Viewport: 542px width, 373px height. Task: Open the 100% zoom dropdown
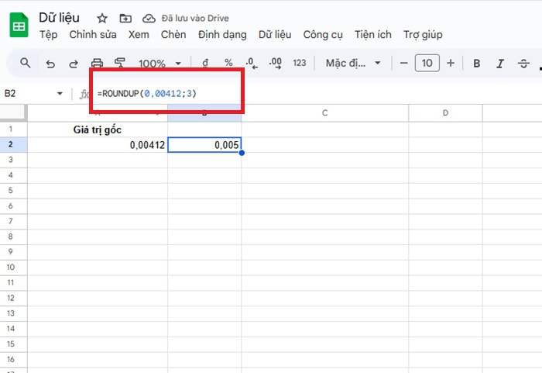point(160,64)
